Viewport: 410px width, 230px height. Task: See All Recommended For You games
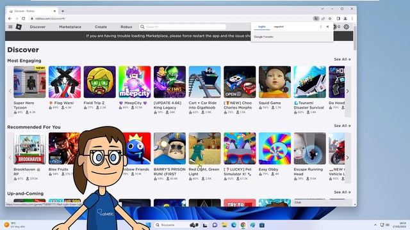point(342,126)
